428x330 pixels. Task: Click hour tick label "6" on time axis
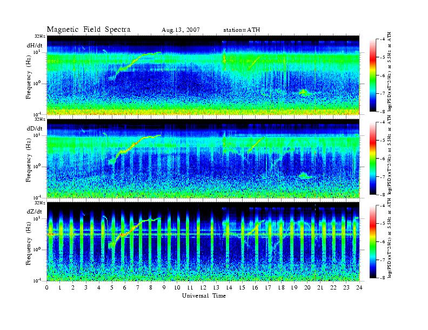coord(125,288)
